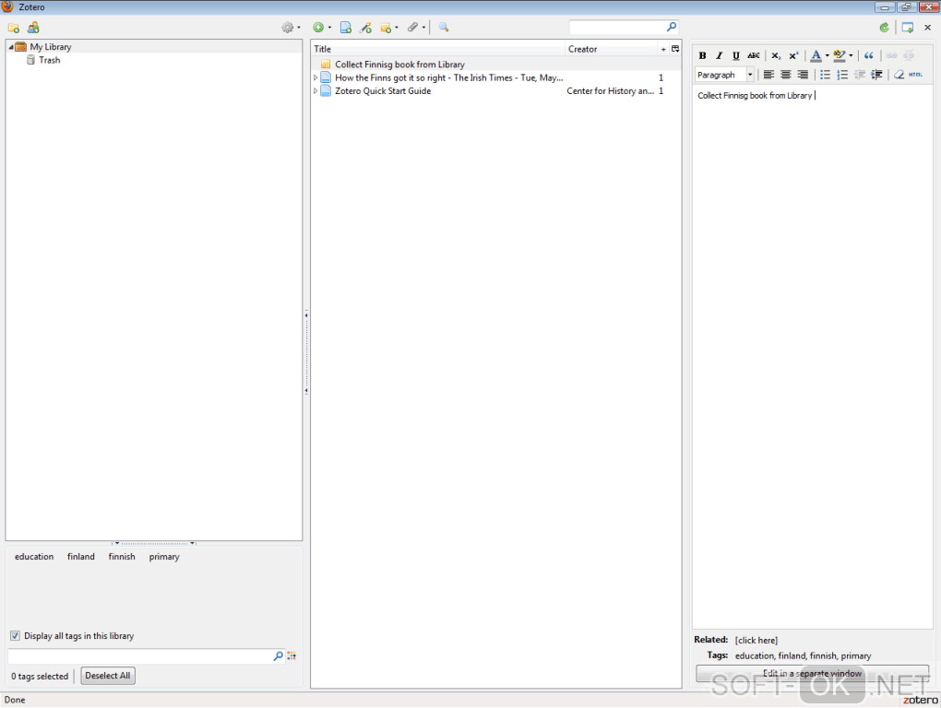Click in the items search field
Screen dimensions: 941x708
617,28
